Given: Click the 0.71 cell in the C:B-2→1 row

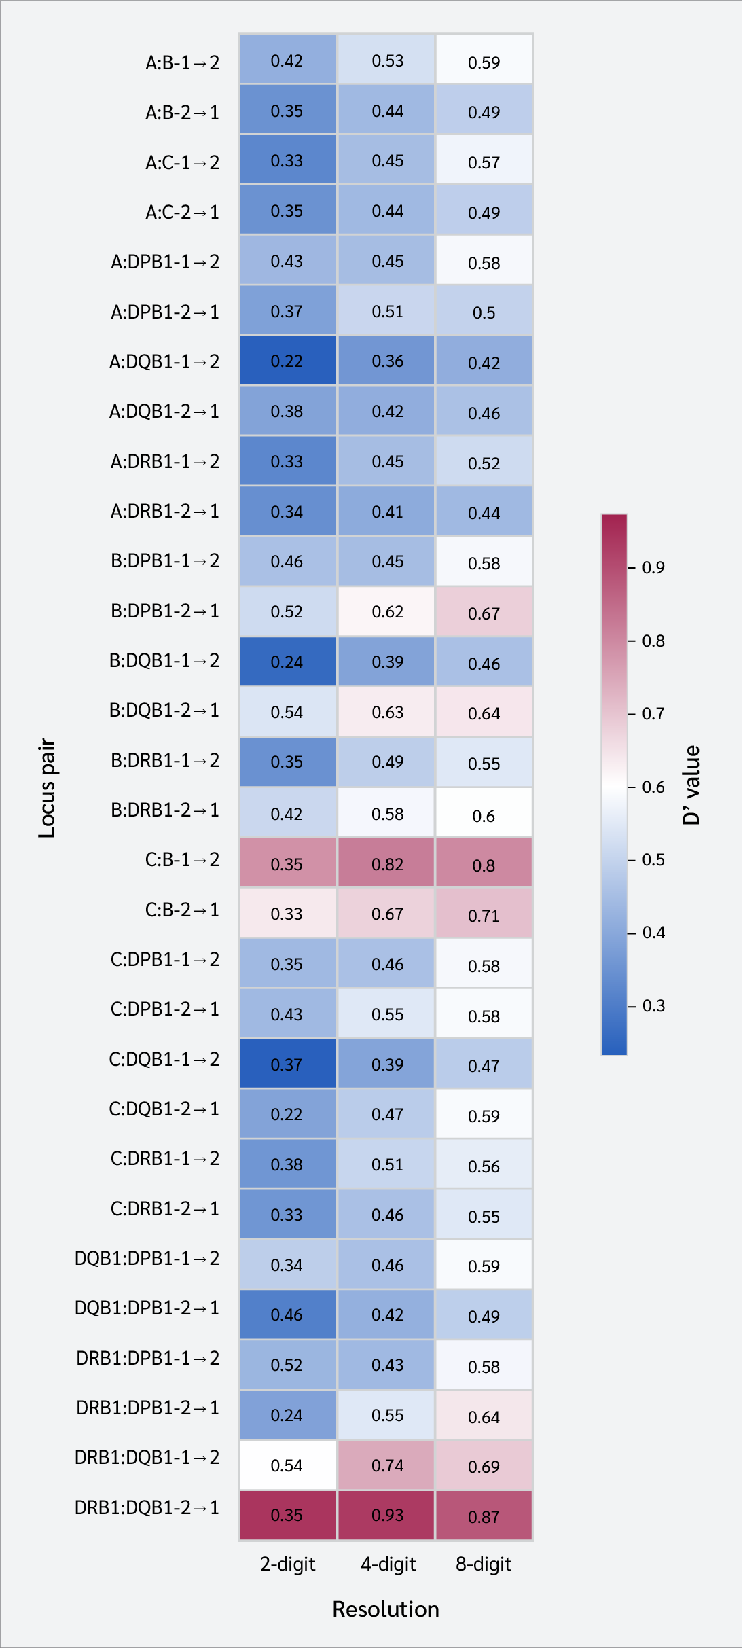Looking at the screenshot, I should (x=484, y=914).
